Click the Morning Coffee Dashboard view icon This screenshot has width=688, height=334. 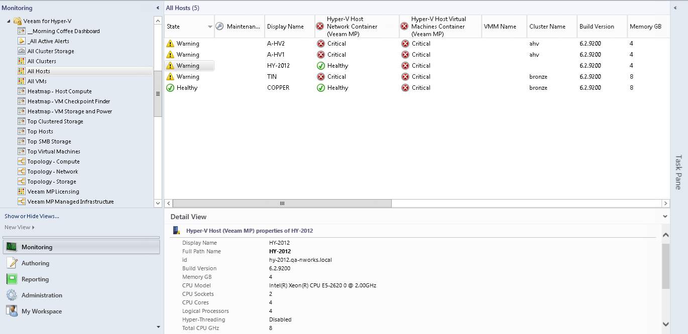[x=22, y=31]
